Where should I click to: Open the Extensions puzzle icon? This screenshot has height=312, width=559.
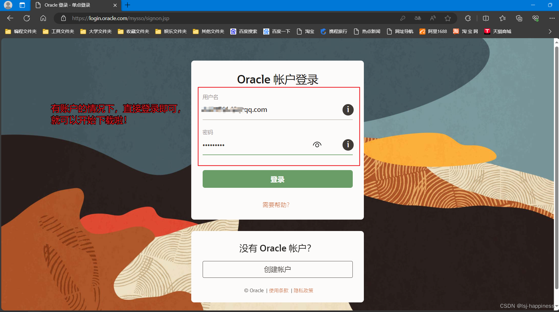click(468, 18)
